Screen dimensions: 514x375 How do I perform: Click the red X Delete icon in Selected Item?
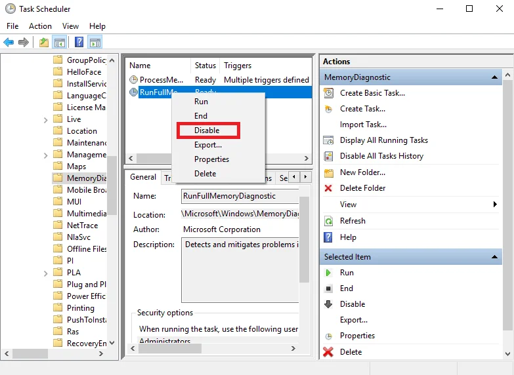point(328,352)
